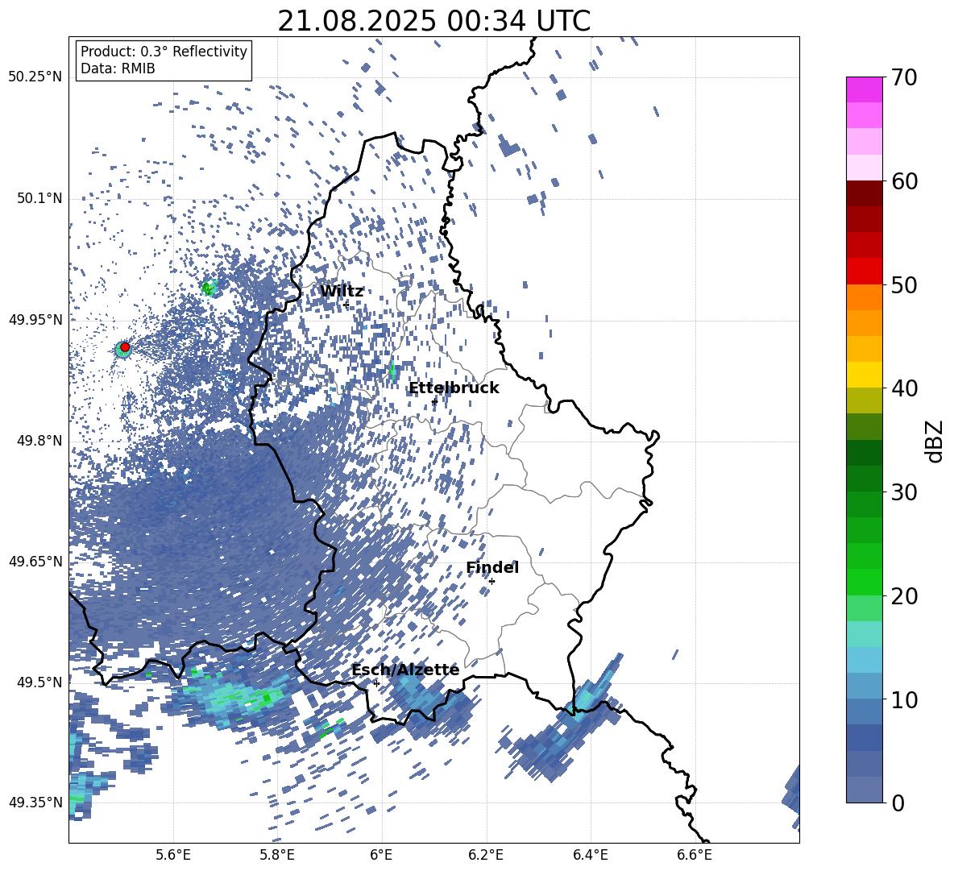Pick the dark maroon colorbar segment below 60

coord(864,193)
